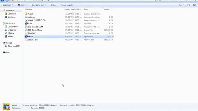Viewport: 198px width, 111px height.
Task: Open Videos in the navigation pane
Action: pos(11,36)
